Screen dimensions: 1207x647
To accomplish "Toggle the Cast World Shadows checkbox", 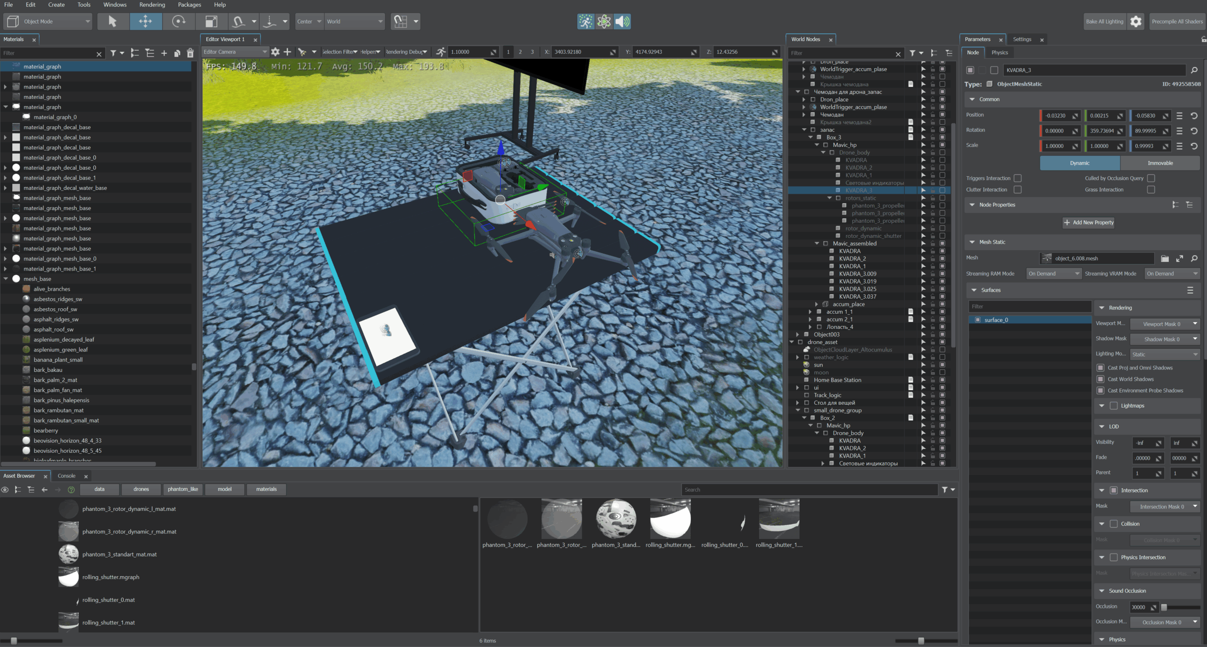I will point(1100,379).
